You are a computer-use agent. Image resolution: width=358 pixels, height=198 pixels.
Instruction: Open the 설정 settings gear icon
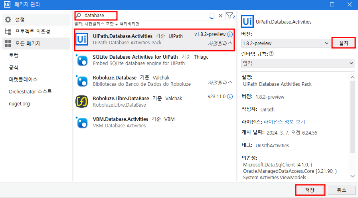(8, 20)
